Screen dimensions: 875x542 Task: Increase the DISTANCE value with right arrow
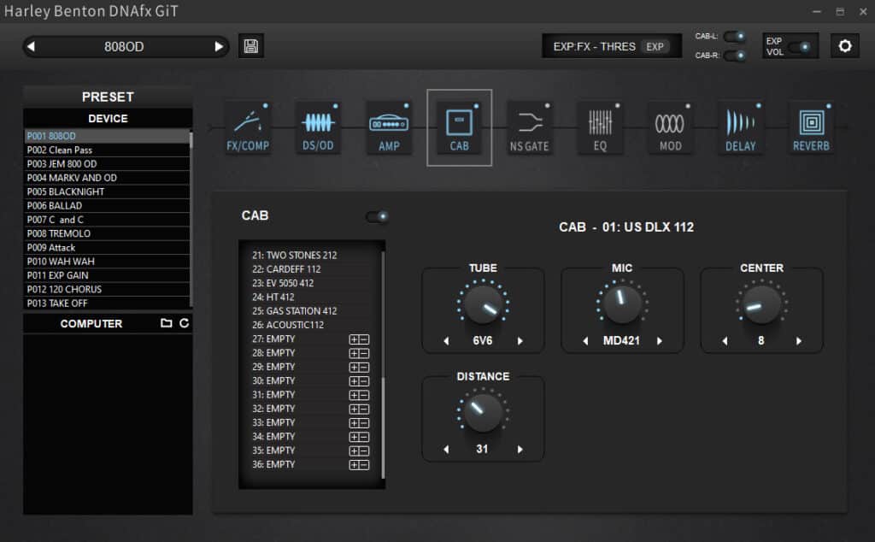pos(520,450)
